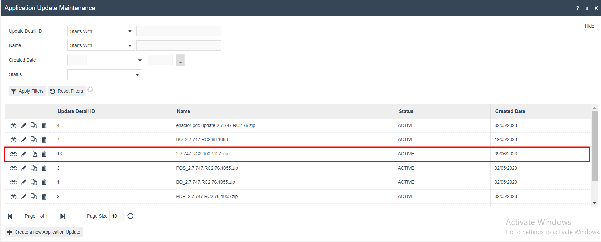Copy the 2.7.747.RC2.100.1127.zip update entry
The width and height of the screenshot is (601, 242).
click(x=34, y=154)
